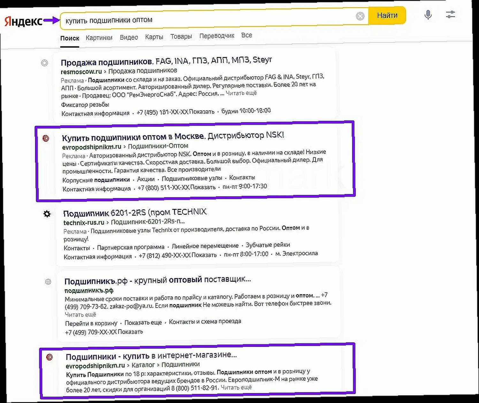Screen dimensions: 479x403
Task: Open the Показать еще sitelink
Action: tap(143, 323)
